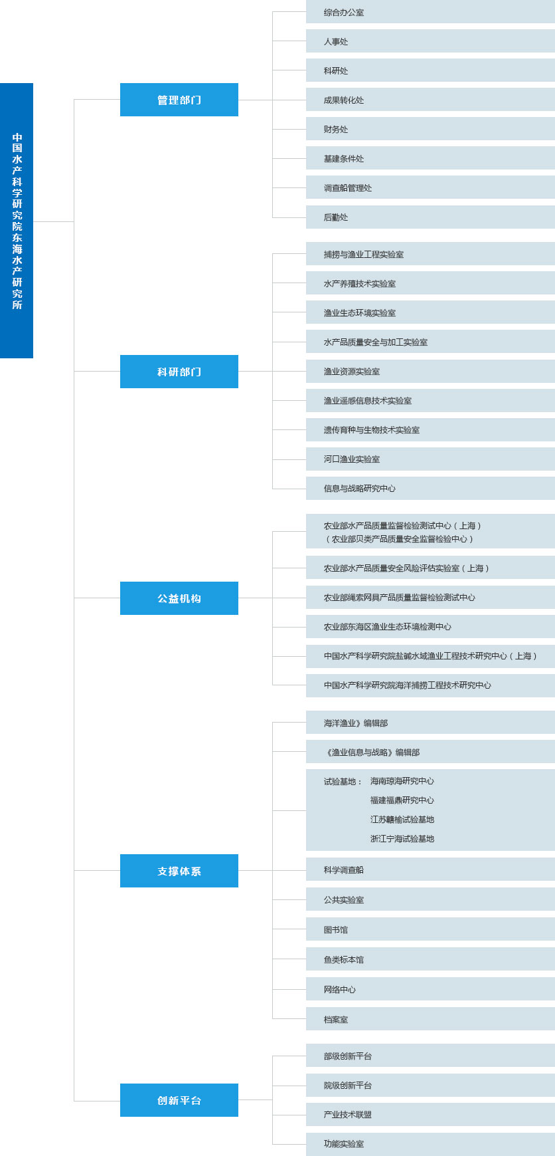Open the 成果转化处 entry
This screenshot has width=555, height=1156.
click(430, 100)
